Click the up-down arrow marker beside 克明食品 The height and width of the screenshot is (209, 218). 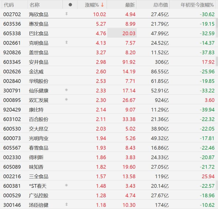(66, 42)
